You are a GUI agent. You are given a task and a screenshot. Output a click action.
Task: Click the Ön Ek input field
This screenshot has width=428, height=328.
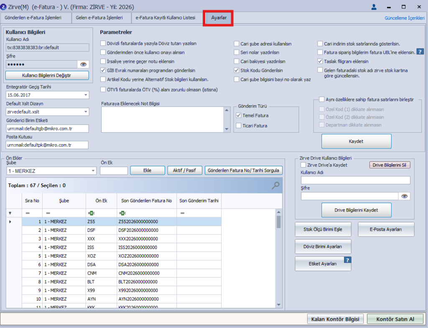(x=114, y=171)
